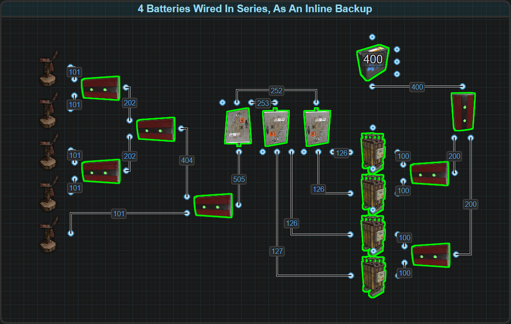Viewport: 511px width, 324px height.
Task: Select electrical branch receiving the 505 wire
Action: (238, 126)
